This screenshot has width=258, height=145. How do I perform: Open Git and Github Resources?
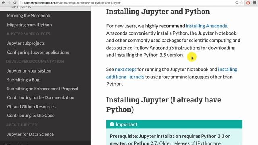[x=31, y=107]
